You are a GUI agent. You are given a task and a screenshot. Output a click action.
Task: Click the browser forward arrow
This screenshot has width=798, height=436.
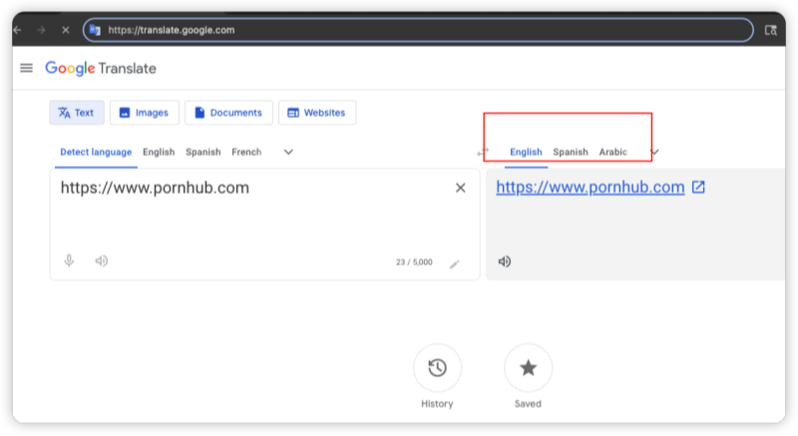(x=41, y=30)
